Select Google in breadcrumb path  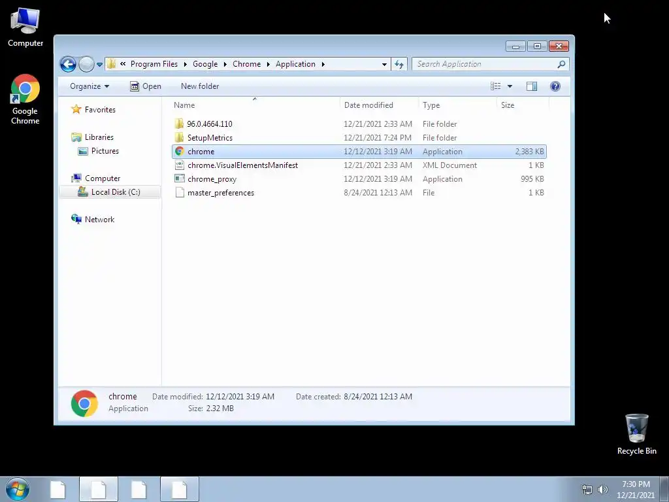pyautogui.click(x=205, y=64)
